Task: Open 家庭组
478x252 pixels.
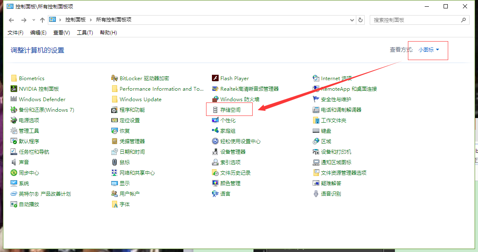Action: tap(224, 131)
